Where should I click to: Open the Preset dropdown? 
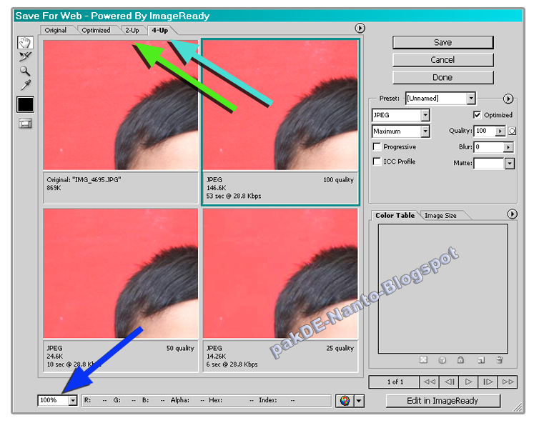click(x=470, y=99)
